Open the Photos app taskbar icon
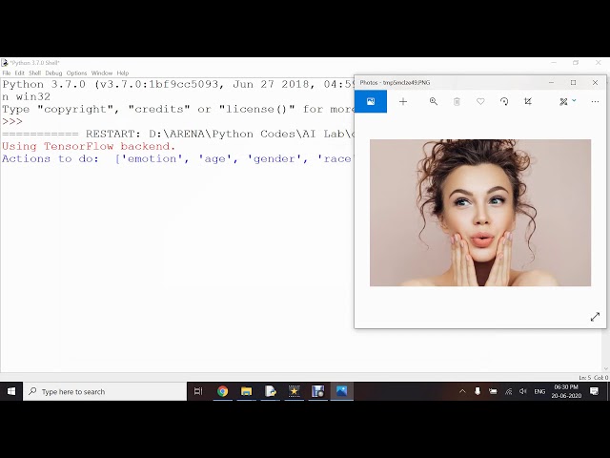 (x=341, y=391)
